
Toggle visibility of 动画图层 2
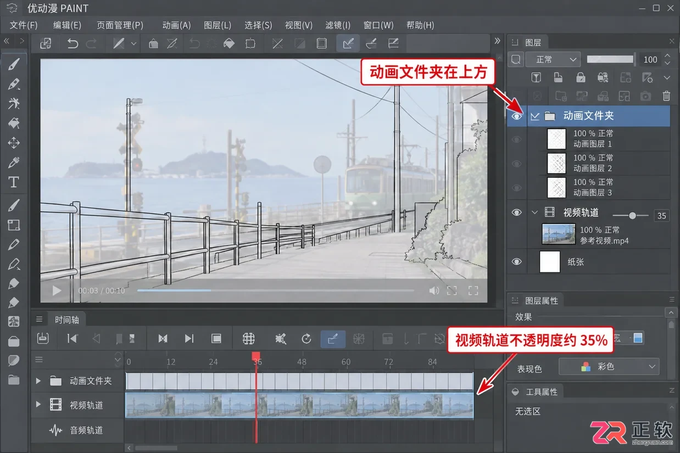coord(516,164)
